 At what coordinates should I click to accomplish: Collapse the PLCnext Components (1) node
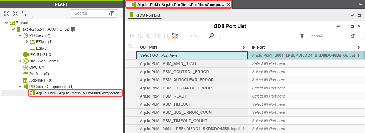pos(20,87)
